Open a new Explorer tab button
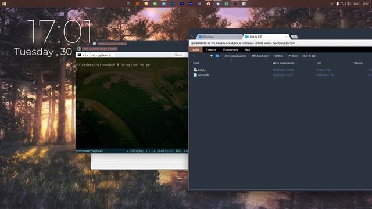Viewport: 372px width, 209px height. coord(294,37)
